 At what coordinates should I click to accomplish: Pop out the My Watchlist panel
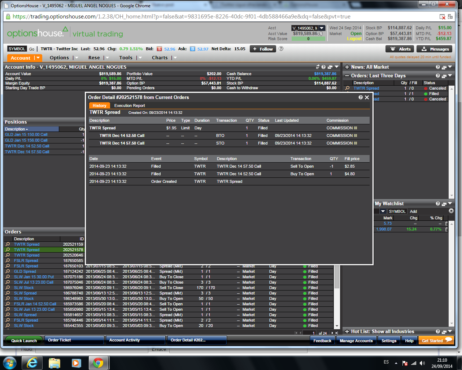(x=444, y=203)
